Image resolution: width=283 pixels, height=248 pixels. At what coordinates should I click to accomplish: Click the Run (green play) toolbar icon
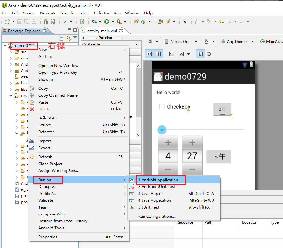107,22
